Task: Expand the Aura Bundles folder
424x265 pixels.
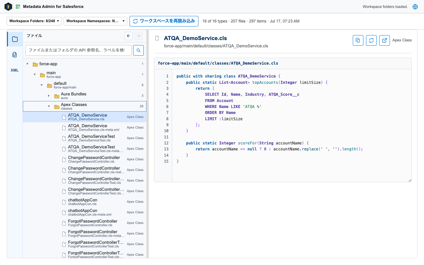Action: (x=49, y=96)
